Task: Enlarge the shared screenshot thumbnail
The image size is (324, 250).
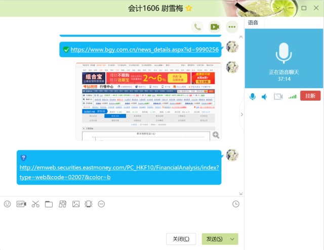Action: (148, 102)
